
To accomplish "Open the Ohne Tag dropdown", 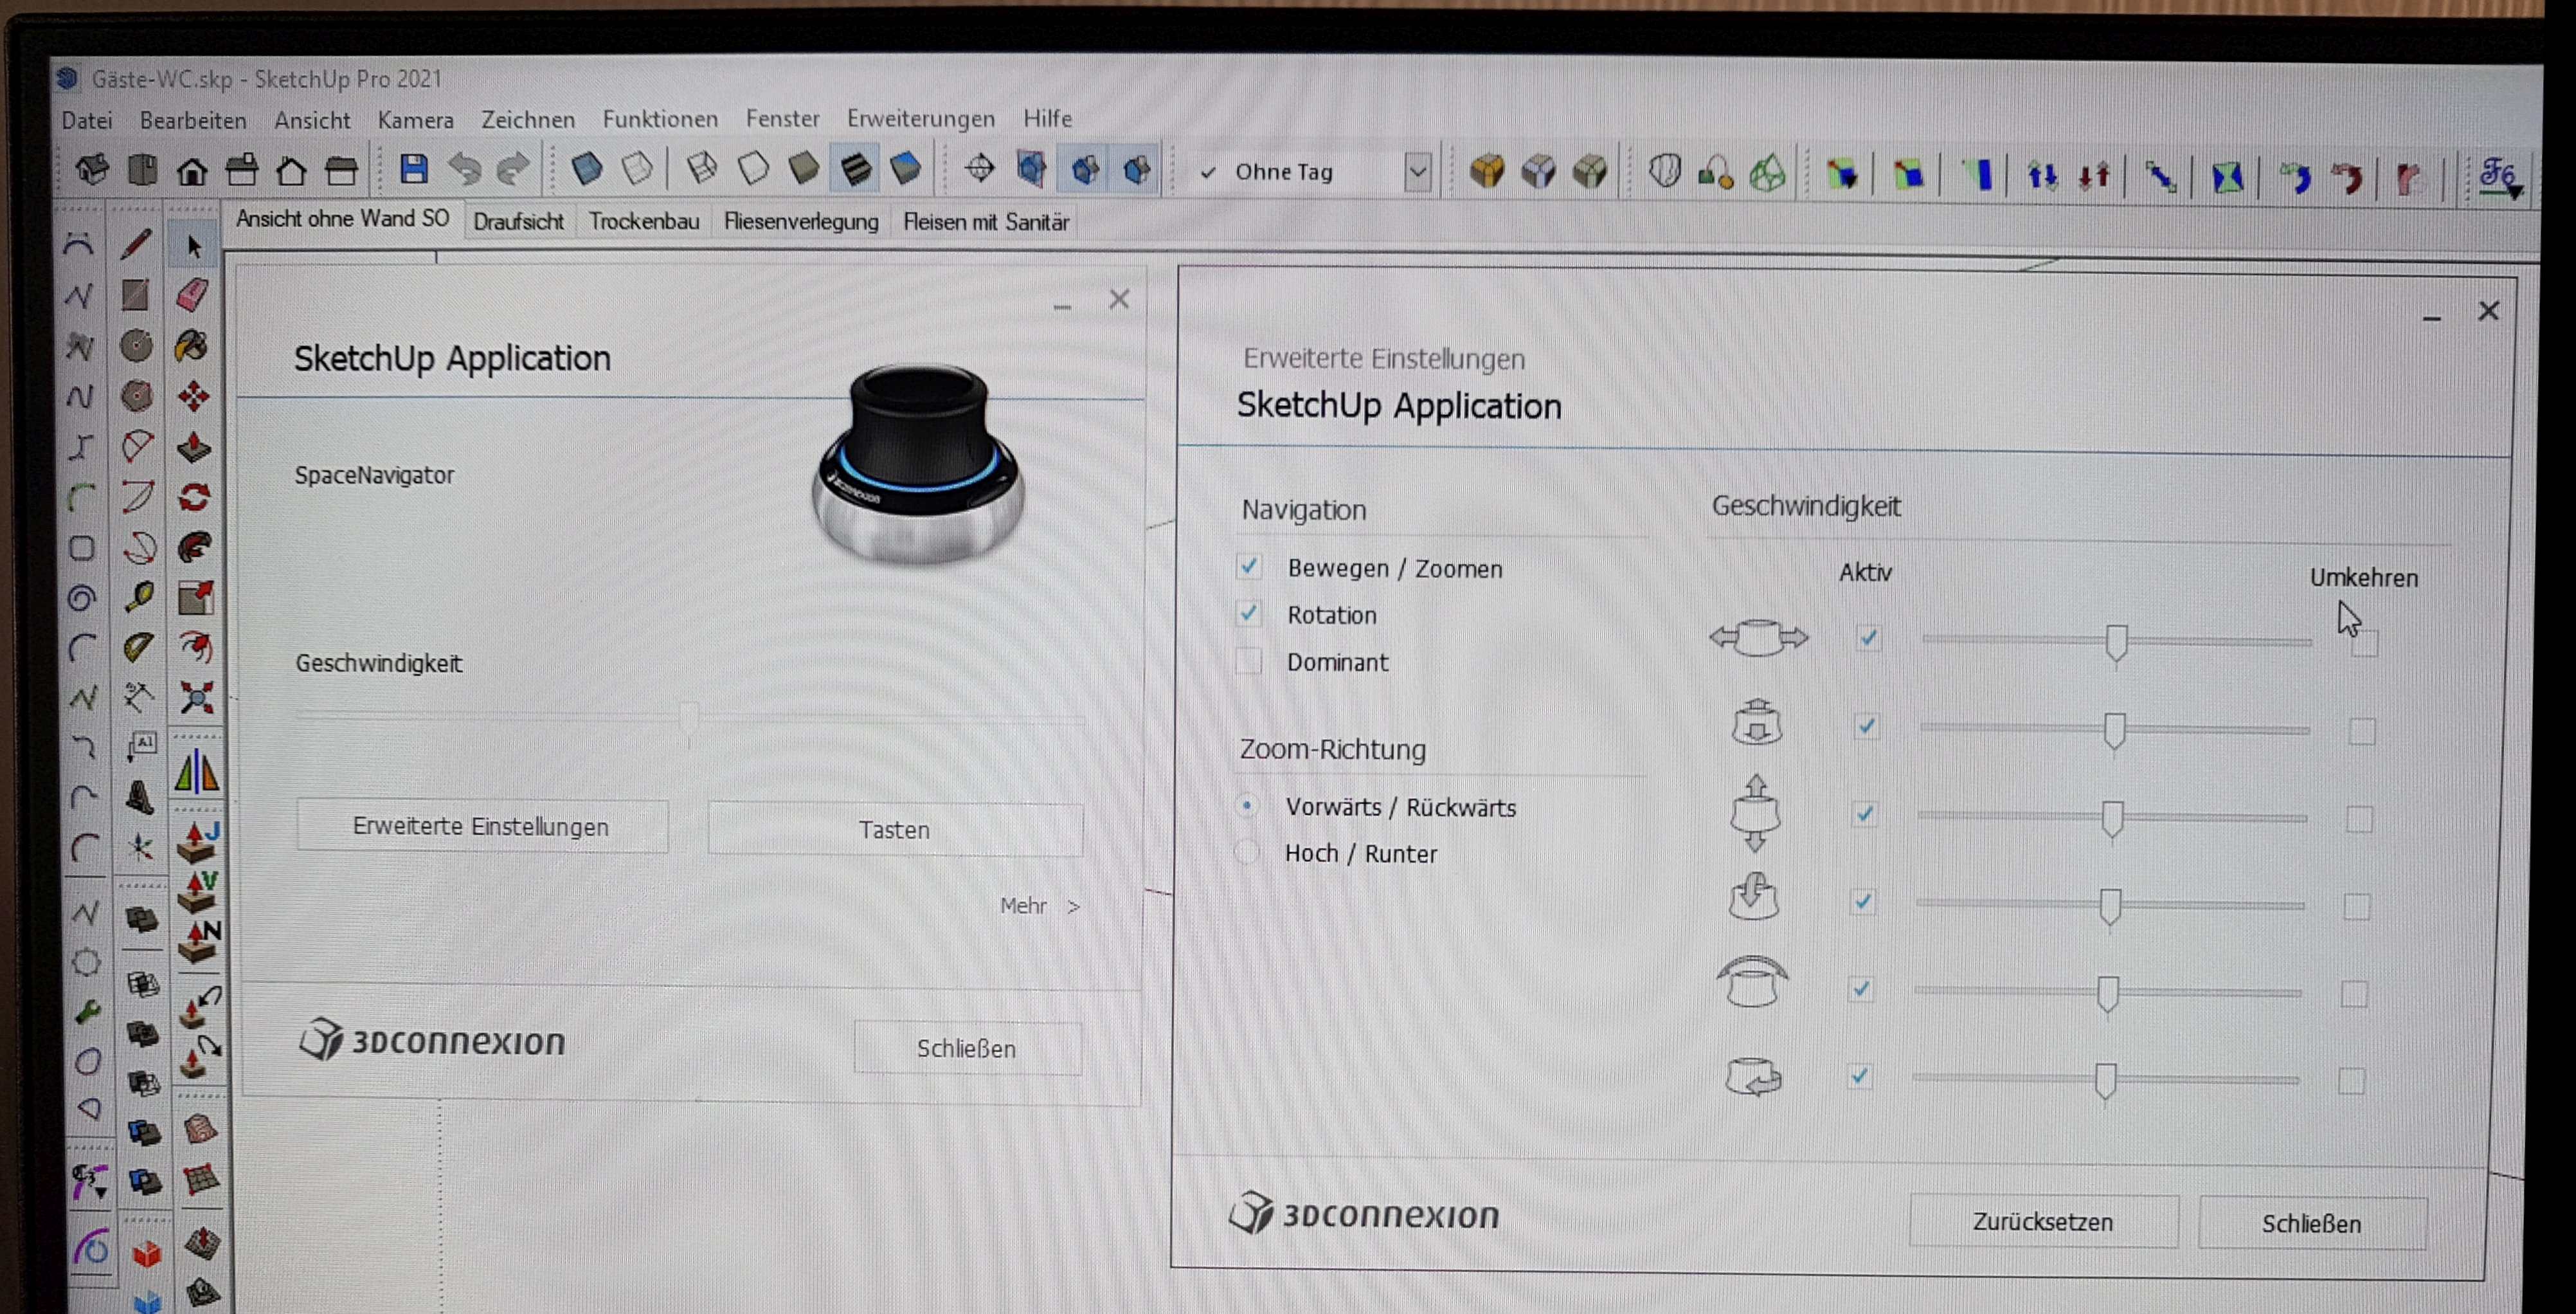I will (x=1417, y=172).
